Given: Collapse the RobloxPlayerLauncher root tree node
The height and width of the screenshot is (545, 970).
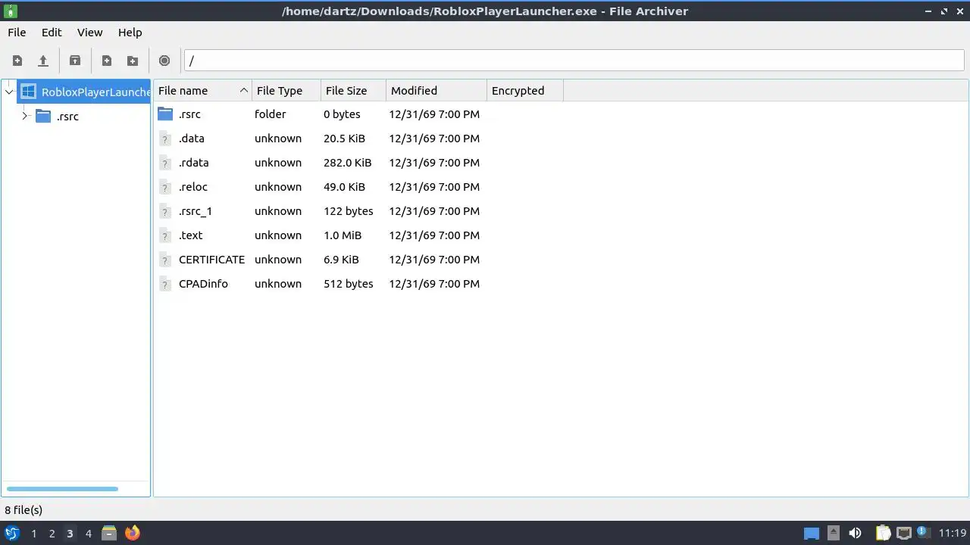Looking at the screenshot, I should (9, 92).
